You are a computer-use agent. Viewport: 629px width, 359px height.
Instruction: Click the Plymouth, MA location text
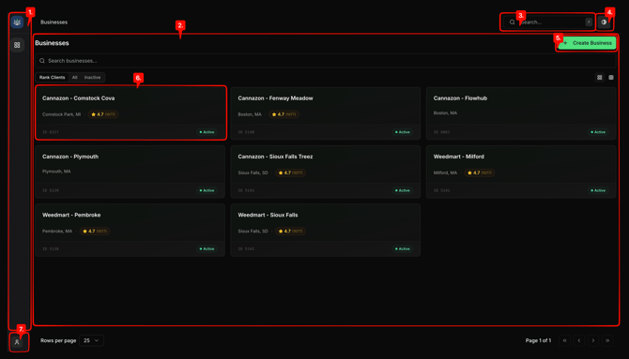coord(56,172)
